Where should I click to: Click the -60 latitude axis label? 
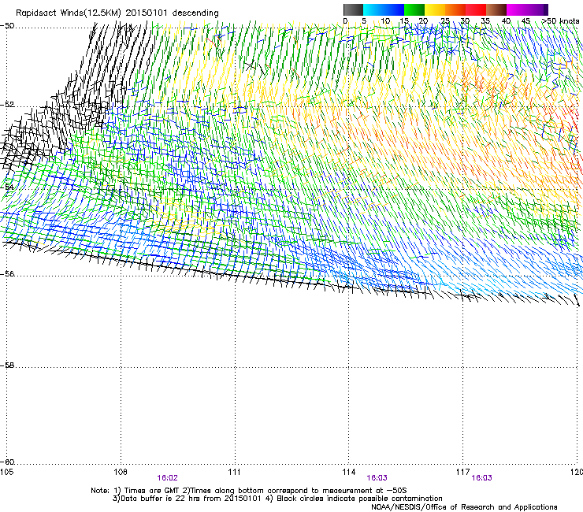pyautogui.click(x=7, y=462)
